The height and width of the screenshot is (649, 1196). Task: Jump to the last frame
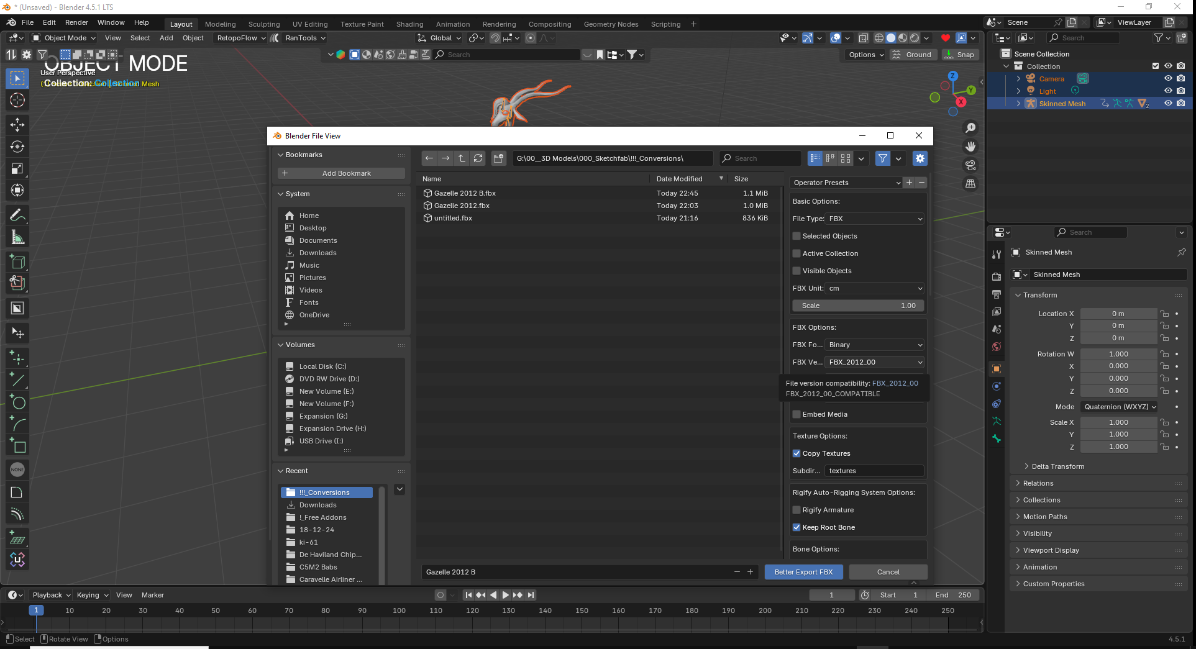(x=531, y=595)
